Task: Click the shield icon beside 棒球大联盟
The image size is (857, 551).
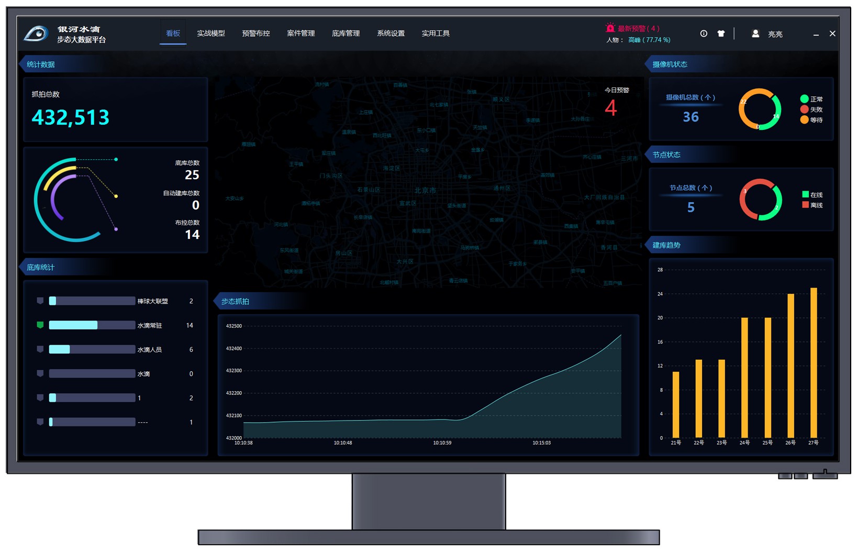Action: click(x=40, y=301)
